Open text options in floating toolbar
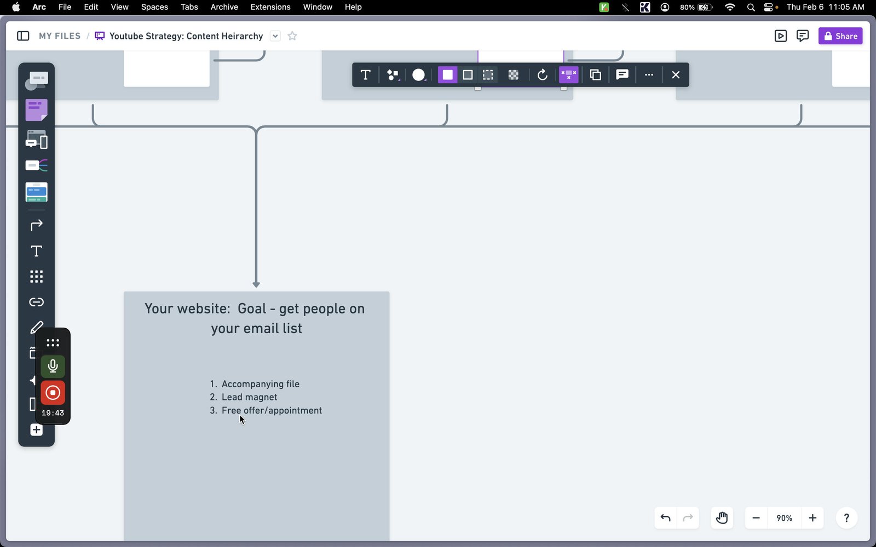The width and height of the screenshot is (876, 547). [x=366, y=75]
